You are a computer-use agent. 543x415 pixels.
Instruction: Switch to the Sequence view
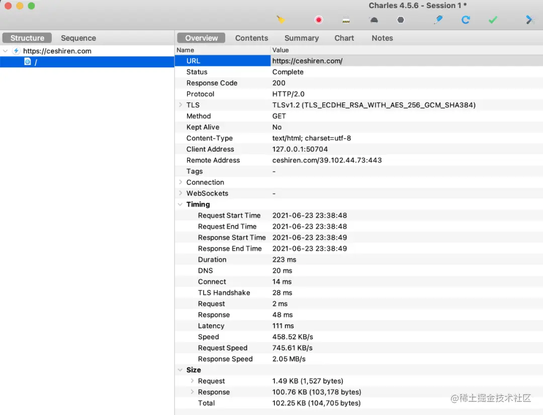click(x=78, y=38)
